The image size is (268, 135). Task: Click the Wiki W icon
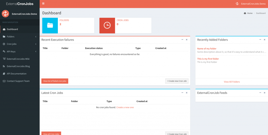click(4, 59)
